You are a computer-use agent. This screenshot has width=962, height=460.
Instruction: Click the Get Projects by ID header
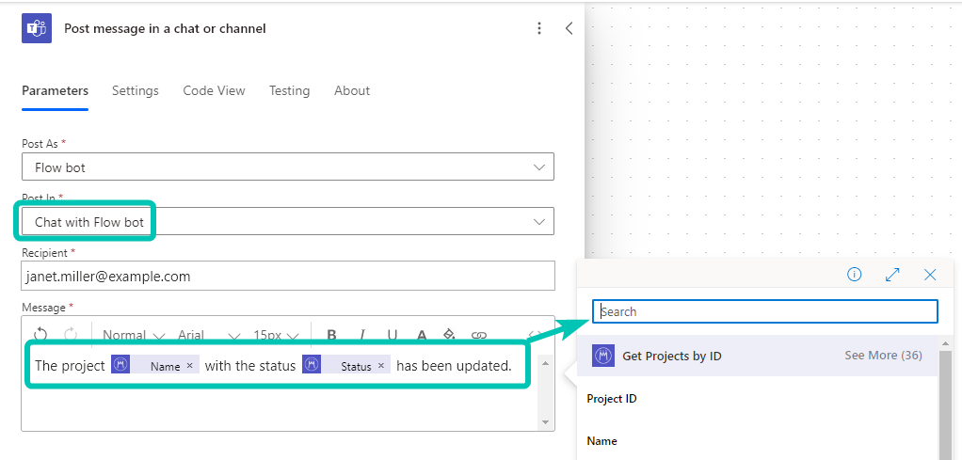[758, 356]
